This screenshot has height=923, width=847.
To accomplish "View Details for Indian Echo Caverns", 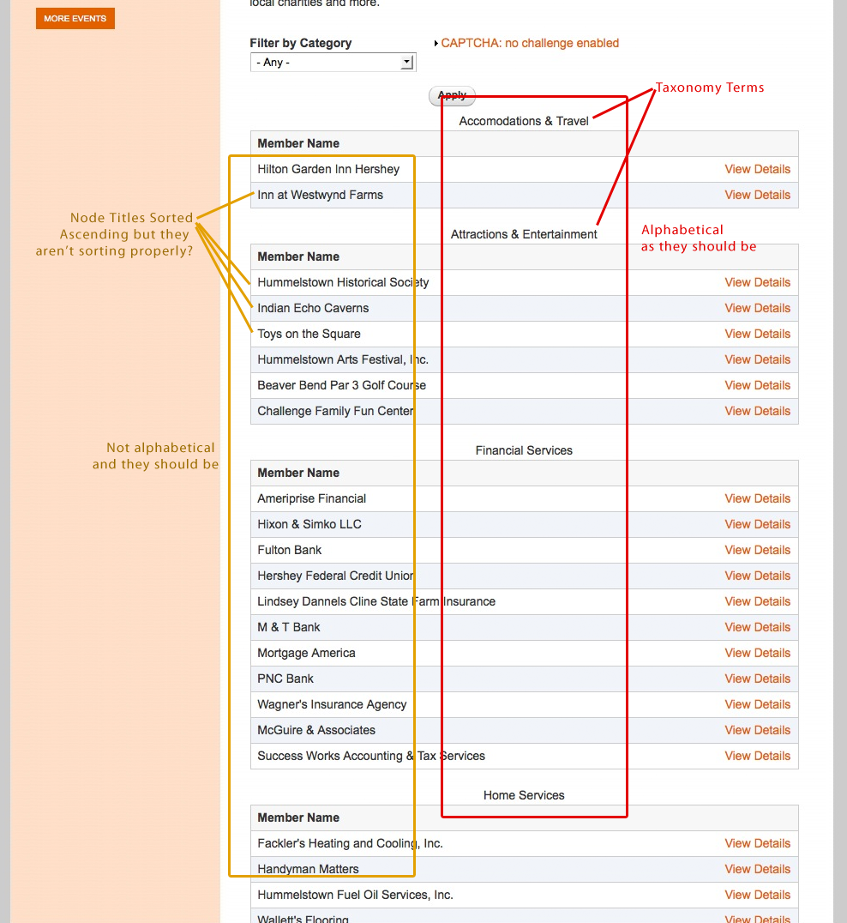I will click(757, 308).
